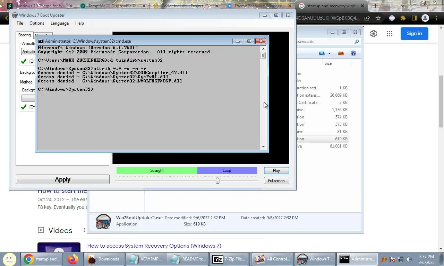Screen dimensions: 444x266
Task: Select the Booting tab
Action: tap(24, 35)
